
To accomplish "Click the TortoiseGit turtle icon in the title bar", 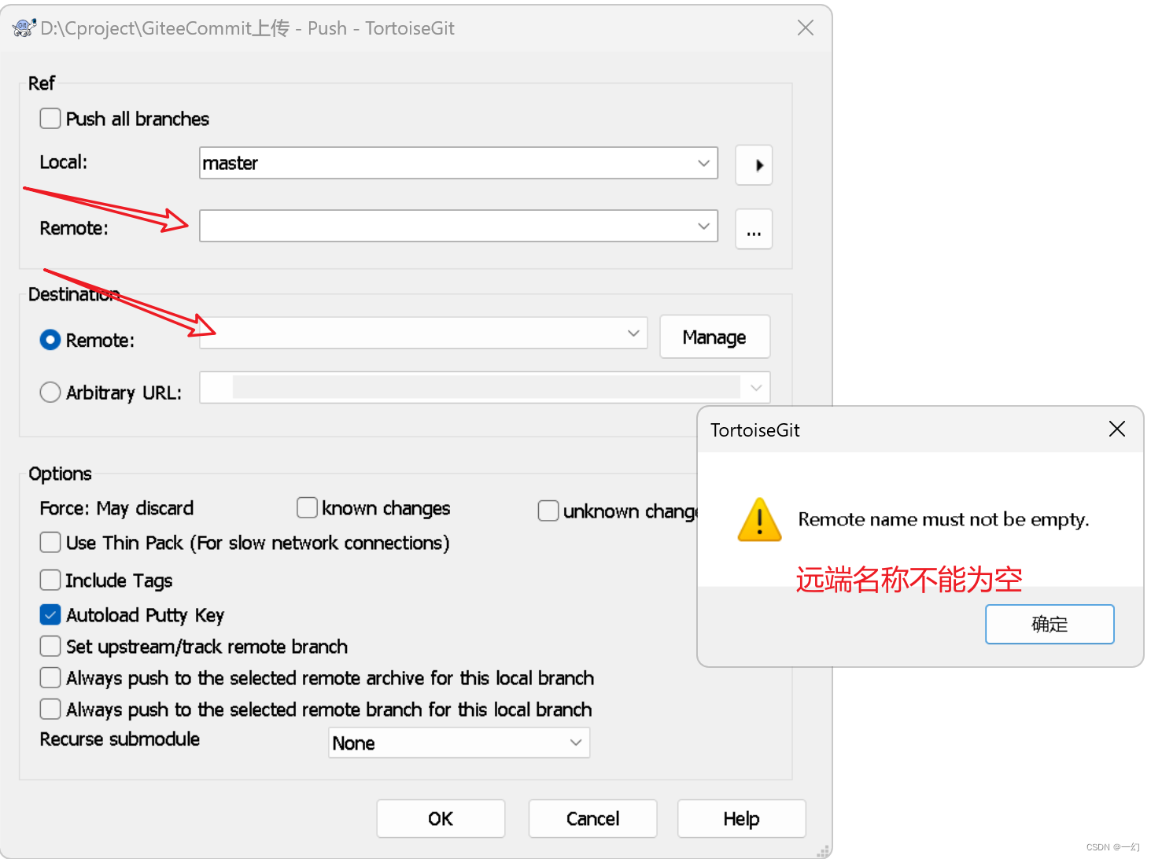I will coord(23,28).
